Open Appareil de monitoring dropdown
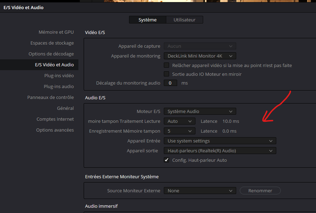Image resolution: width=316 pixels, height=213 pixels. click(x=200, y=56)
